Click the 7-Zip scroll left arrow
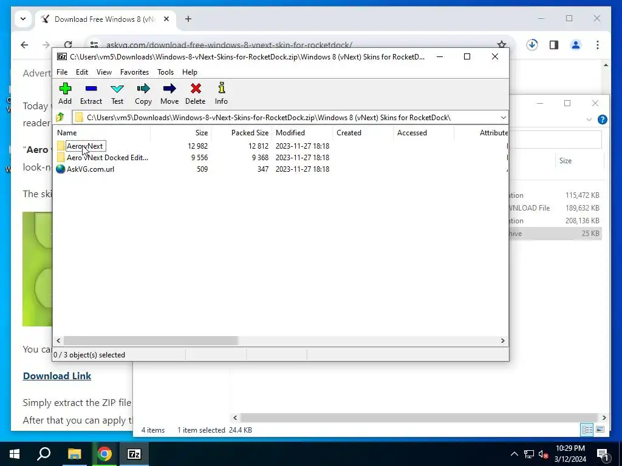Viewport: 622px width, 466px height. 59,341
